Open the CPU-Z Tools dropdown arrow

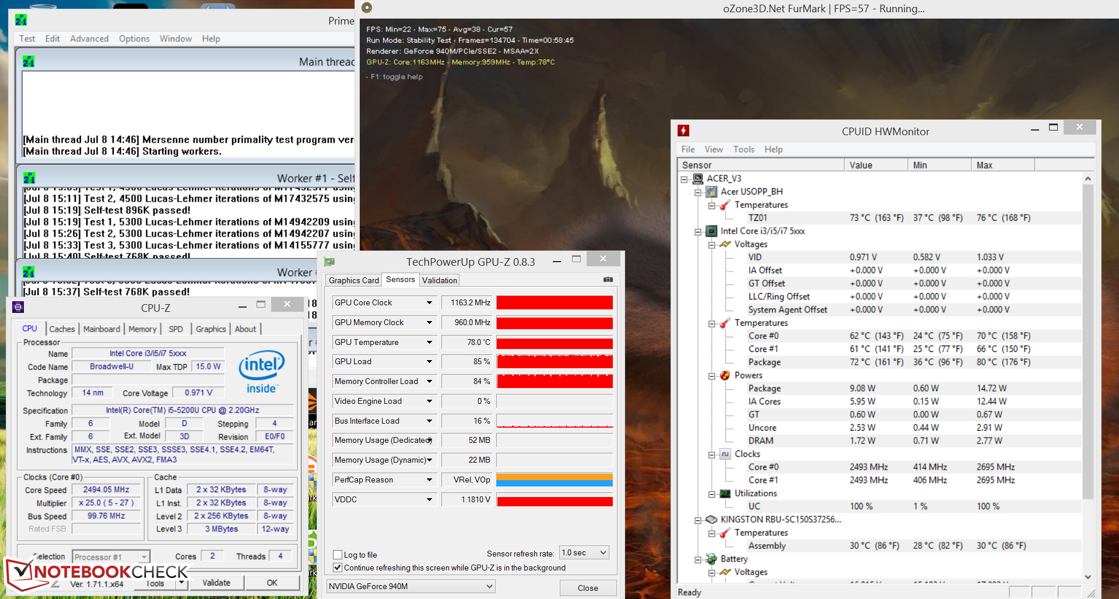coord(181,582)
